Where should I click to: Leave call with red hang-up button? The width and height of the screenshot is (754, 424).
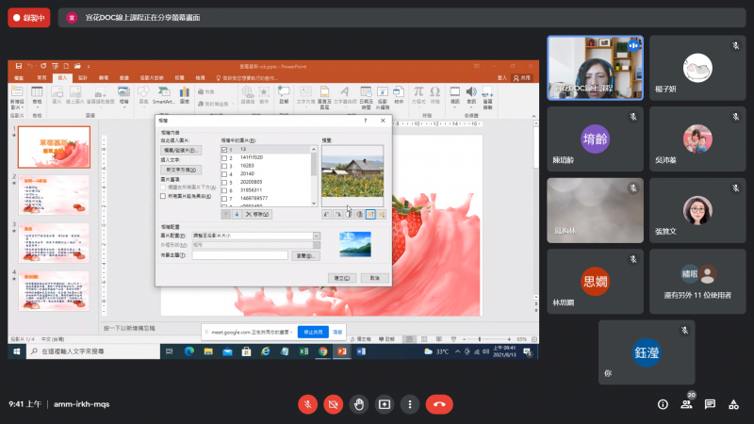439,404
